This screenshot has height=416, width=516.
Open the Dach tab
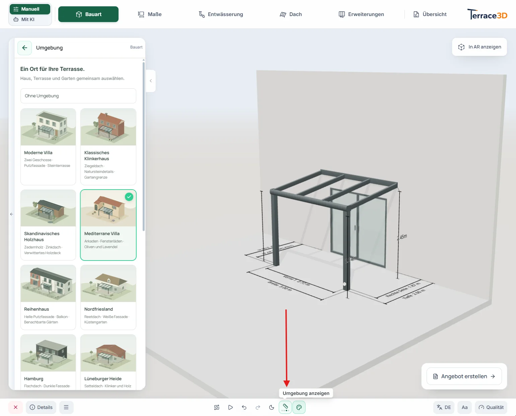coord(291,14)
